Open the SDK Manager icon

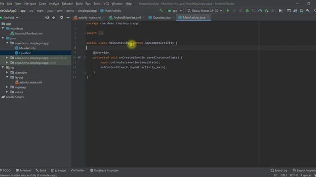[308, 11]
